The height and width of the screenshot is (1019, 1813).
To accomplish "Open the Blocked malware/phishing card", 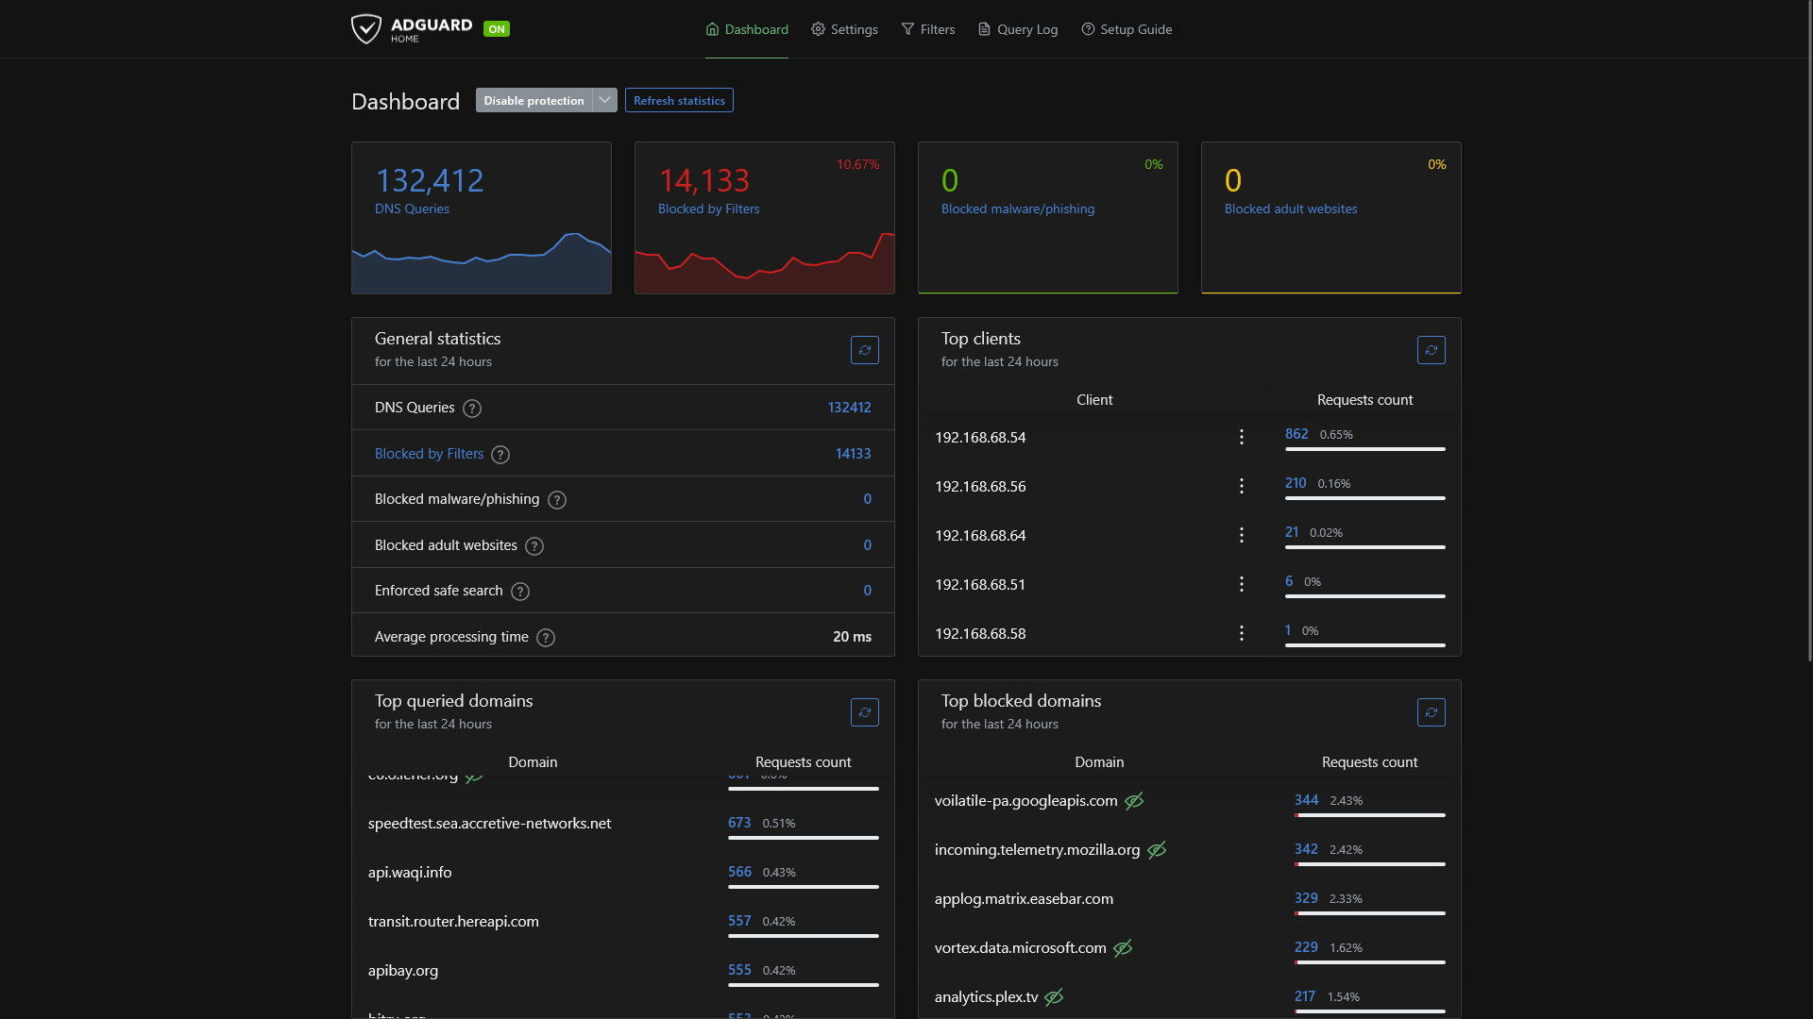I will tap(1048, 218).
